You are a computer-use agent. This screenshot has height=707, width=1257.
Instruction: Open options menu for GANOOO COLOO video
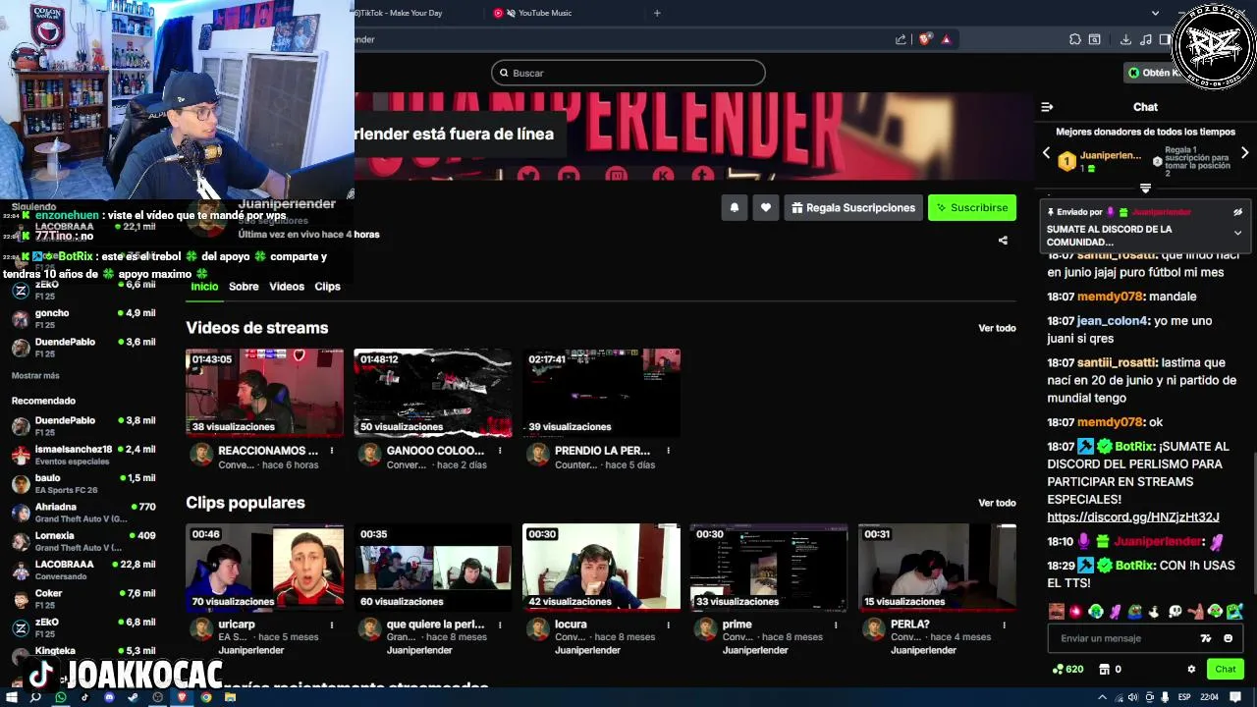(x=500, y=451)
